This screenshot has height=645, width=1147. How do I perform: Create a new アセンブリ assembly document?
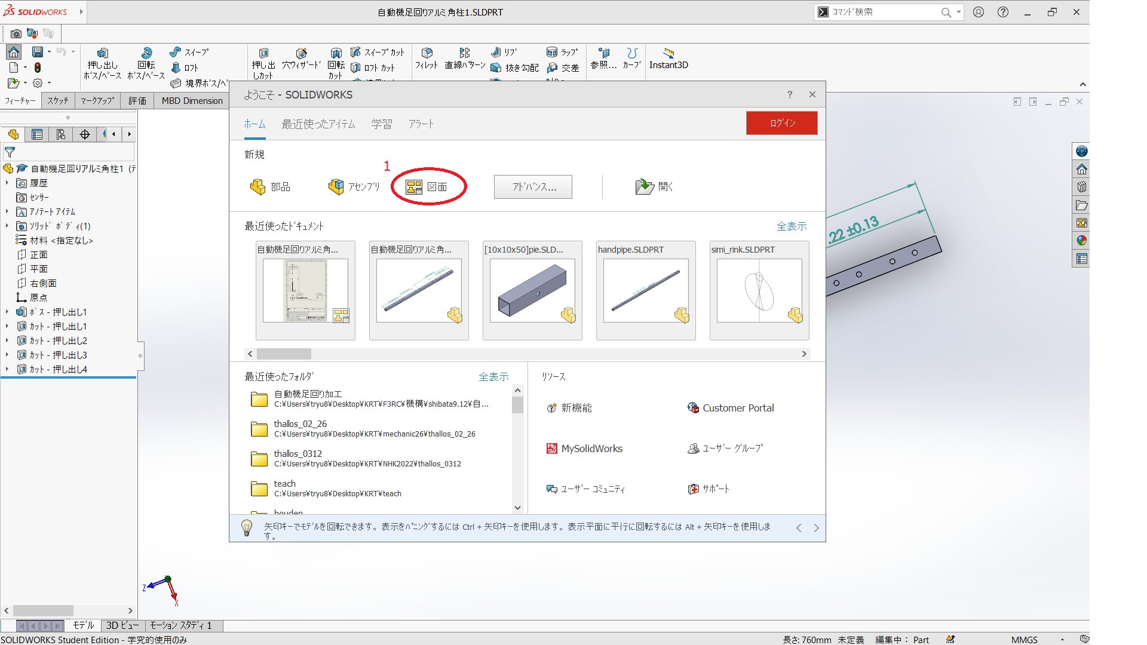pyautogui.click(x=354, y=187)
